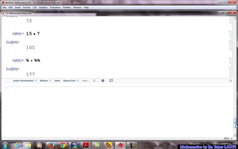Click the binary form suggestion
The width and height of the screenshot is (238, 149).
click(x=69, y=81)
